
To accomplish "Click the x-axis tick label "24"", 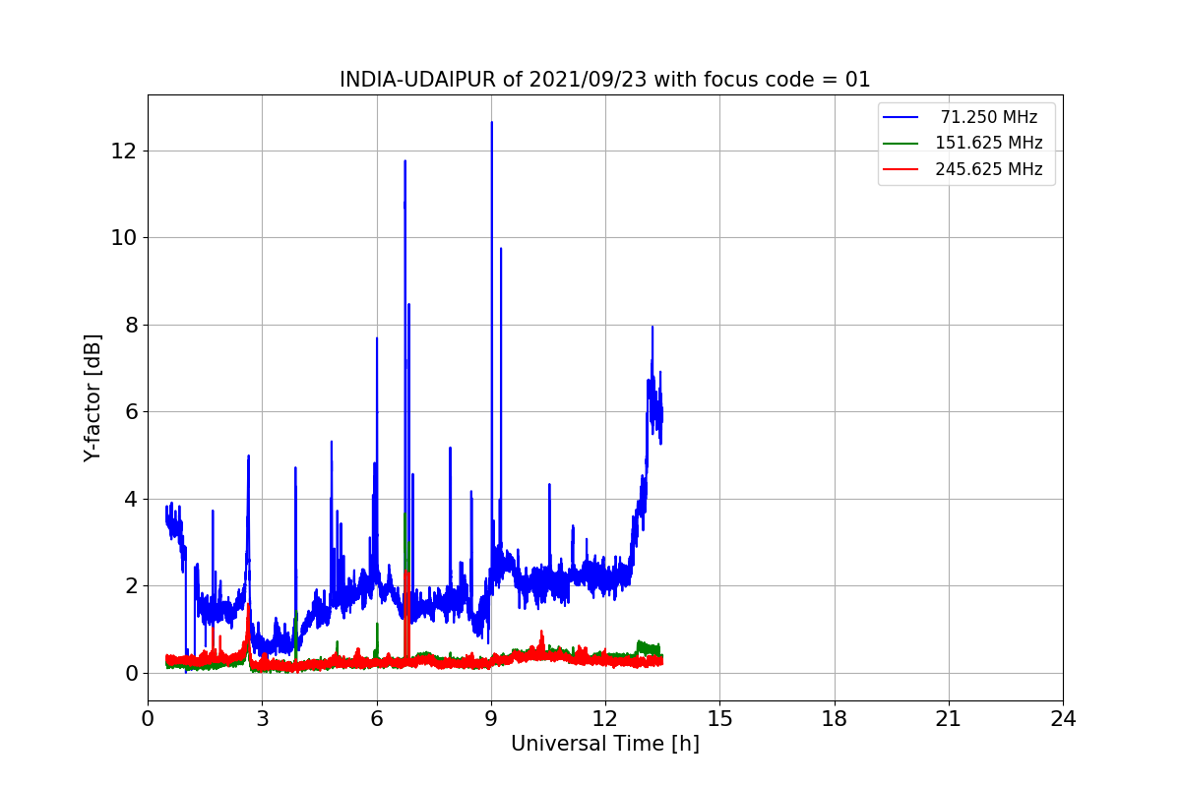I will tap(1063, 719).
